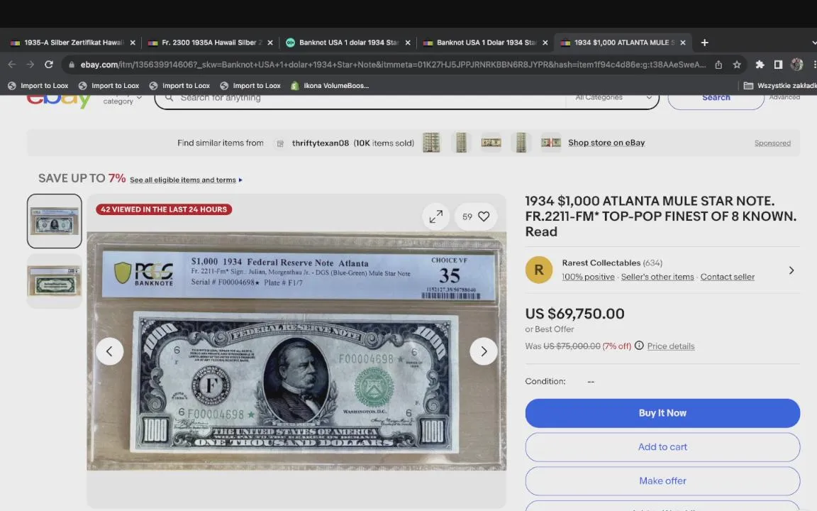
Task: Click the URL in the address bar
Action: 393,65
